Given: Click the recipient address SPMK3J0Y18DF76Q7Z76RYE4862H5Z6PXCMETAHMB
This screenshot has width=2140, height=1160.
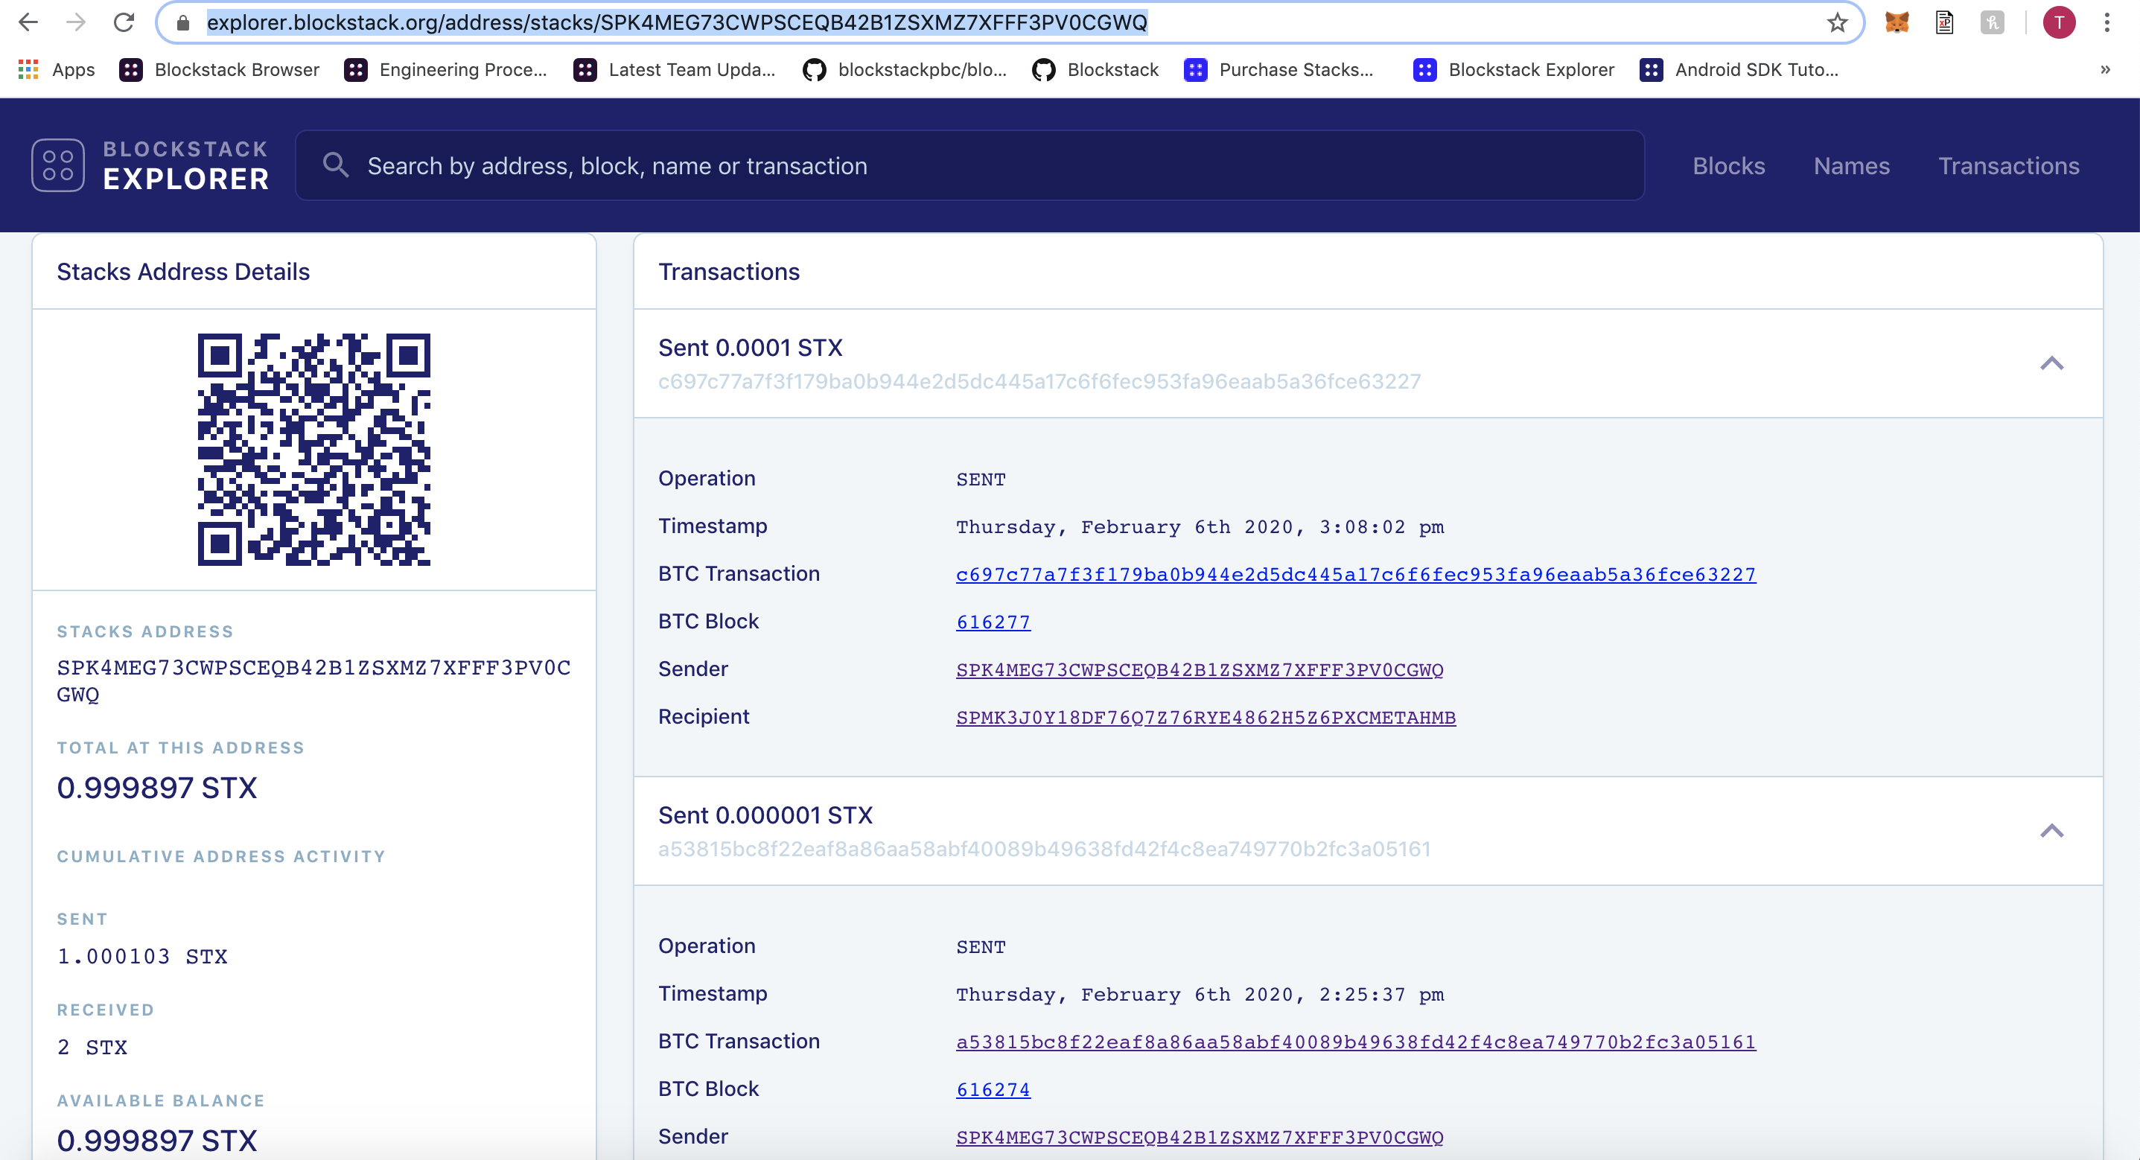Looking at the screenshot, I should 1206,717.
